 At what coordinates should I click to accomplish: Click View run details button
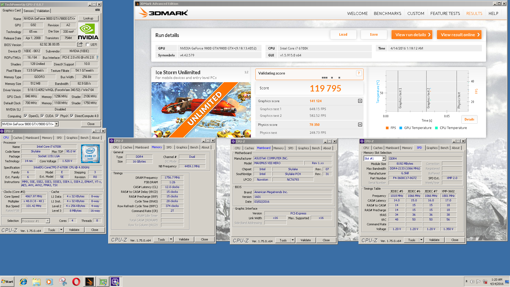pos(412,35)
